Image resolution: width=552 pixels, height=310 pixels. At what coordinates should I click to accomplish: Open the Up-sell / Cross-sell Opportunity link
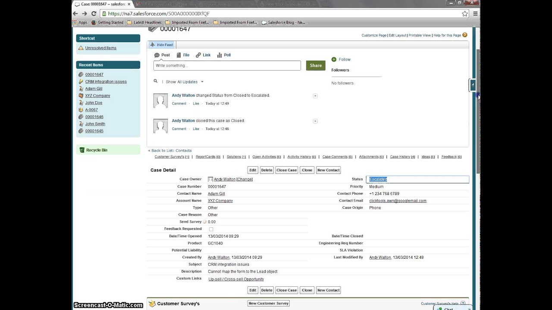click(236, 279)
